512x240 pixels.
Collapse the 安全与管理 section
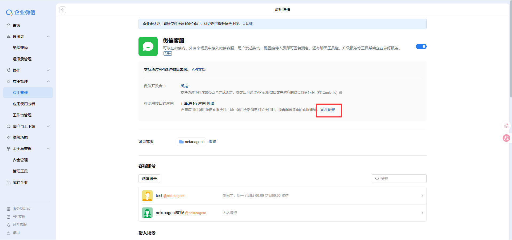click(x=48, y=149)
